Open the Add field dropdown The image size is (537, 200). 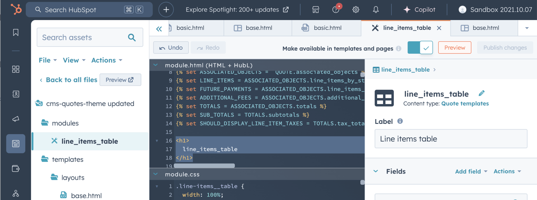pyautogui.click(x=471, y=171)
